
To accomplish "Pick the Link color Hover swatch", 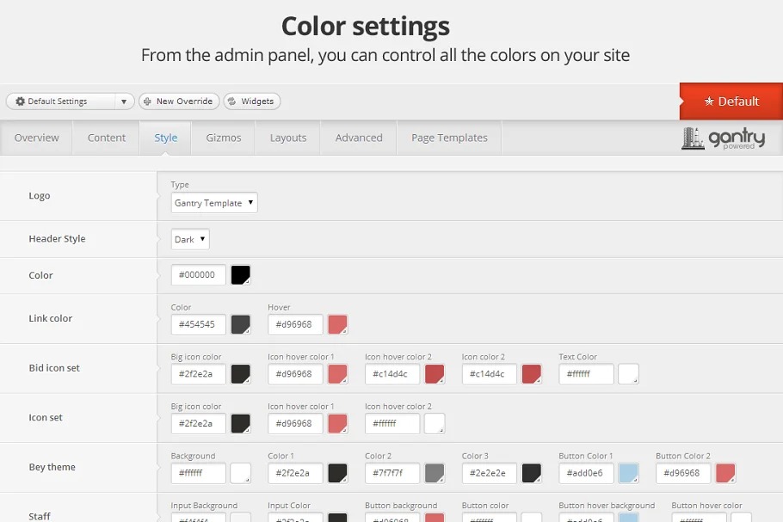I will click(337, 324).
